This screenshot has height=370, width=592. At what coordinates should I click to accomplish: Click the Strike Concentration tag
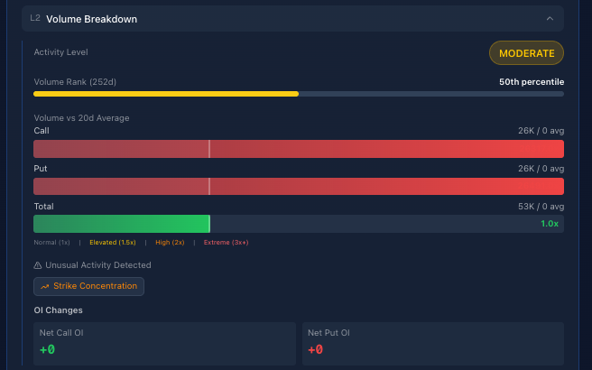click(88, 286)
